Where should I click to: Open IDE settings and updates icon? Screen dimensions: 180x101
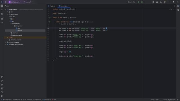(x=165, y=2)
